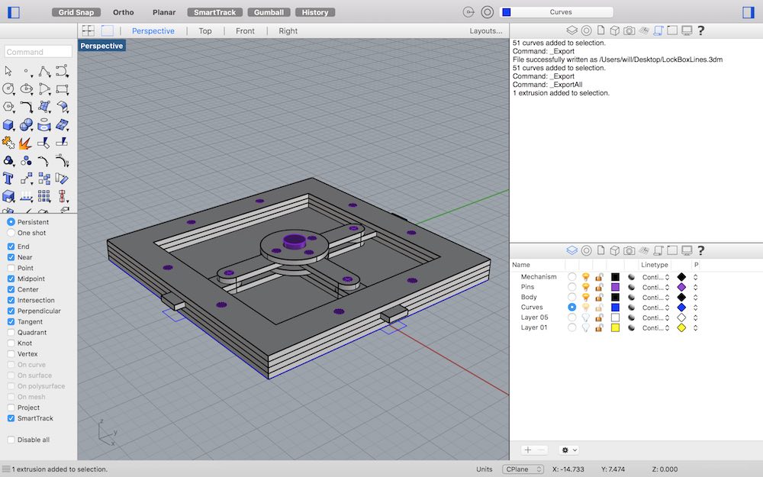Toggle the History button

(x=315, y=12)
